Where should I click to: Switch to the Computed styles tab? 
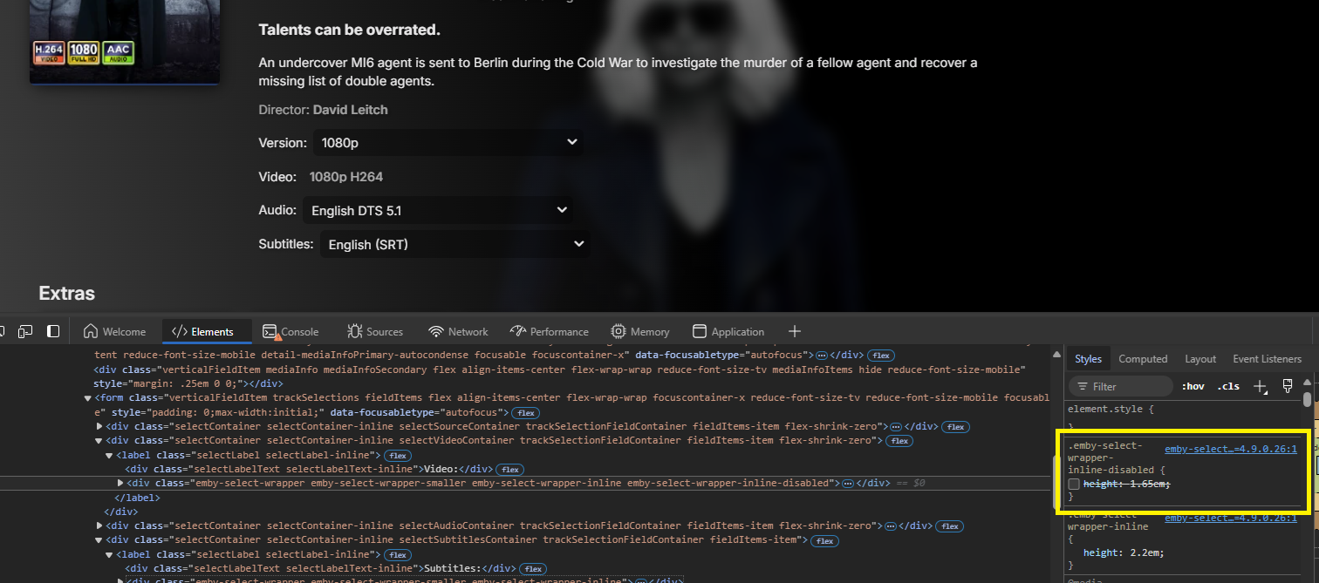coord(1143,359)
